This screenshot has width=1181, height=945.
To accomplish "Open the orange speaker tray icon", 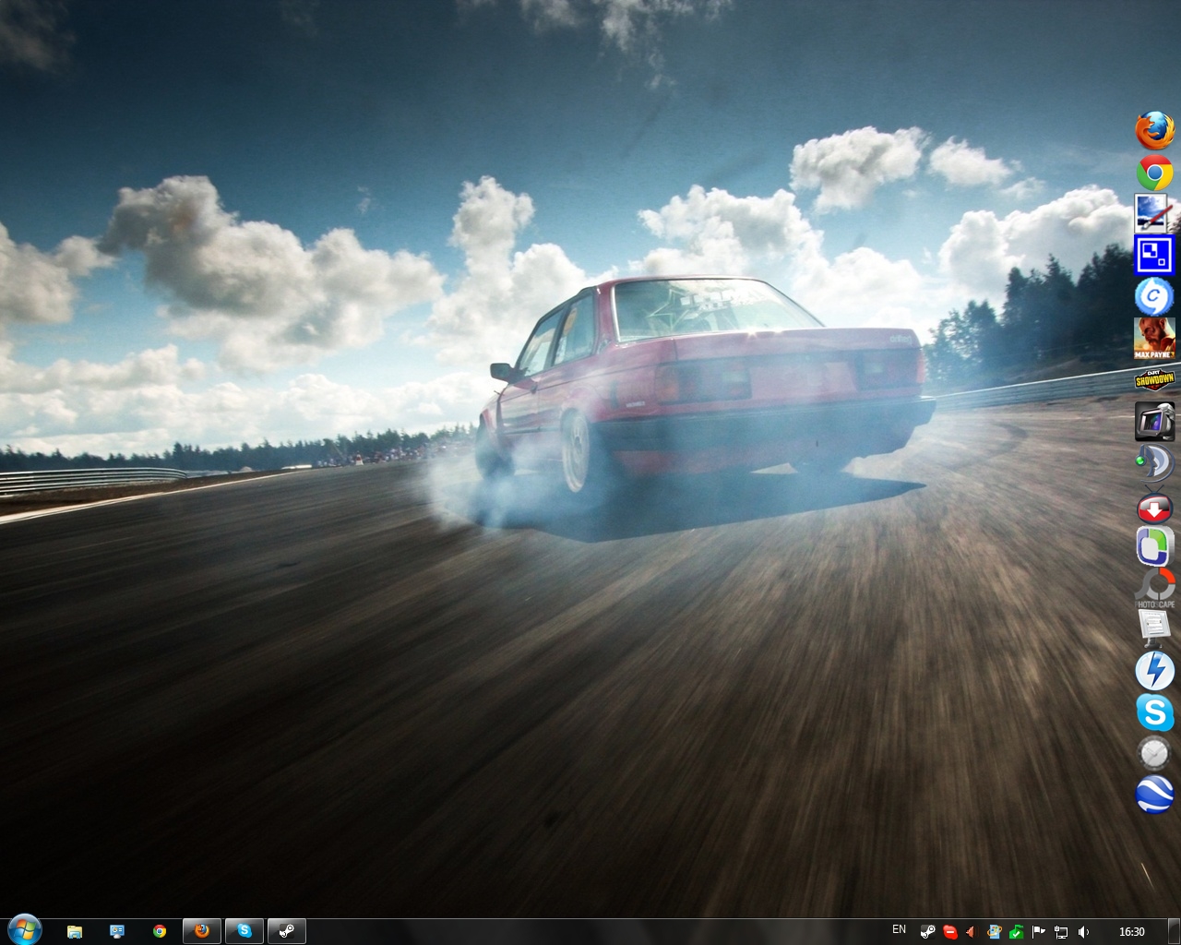I will [971, 932].
